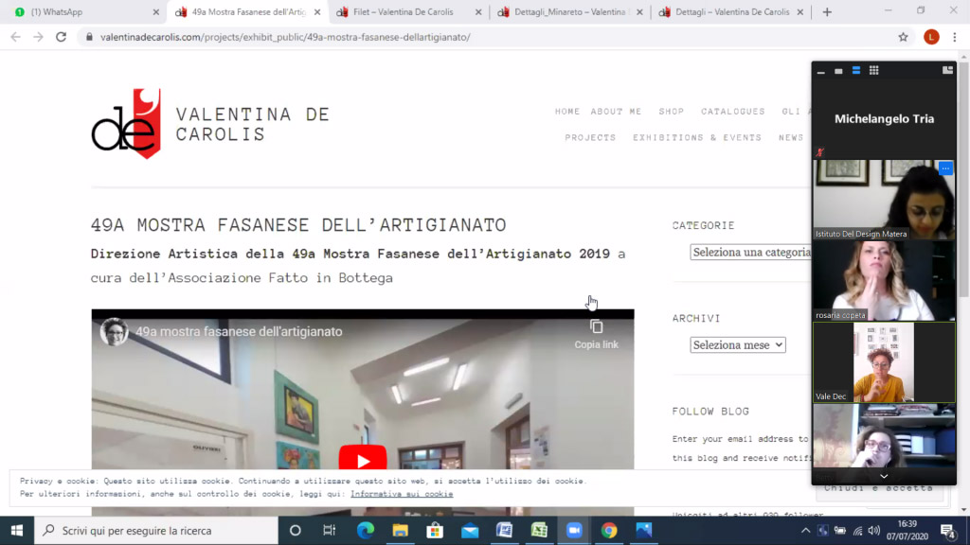Select Vale Dec video thumbnail

[884, 362]
